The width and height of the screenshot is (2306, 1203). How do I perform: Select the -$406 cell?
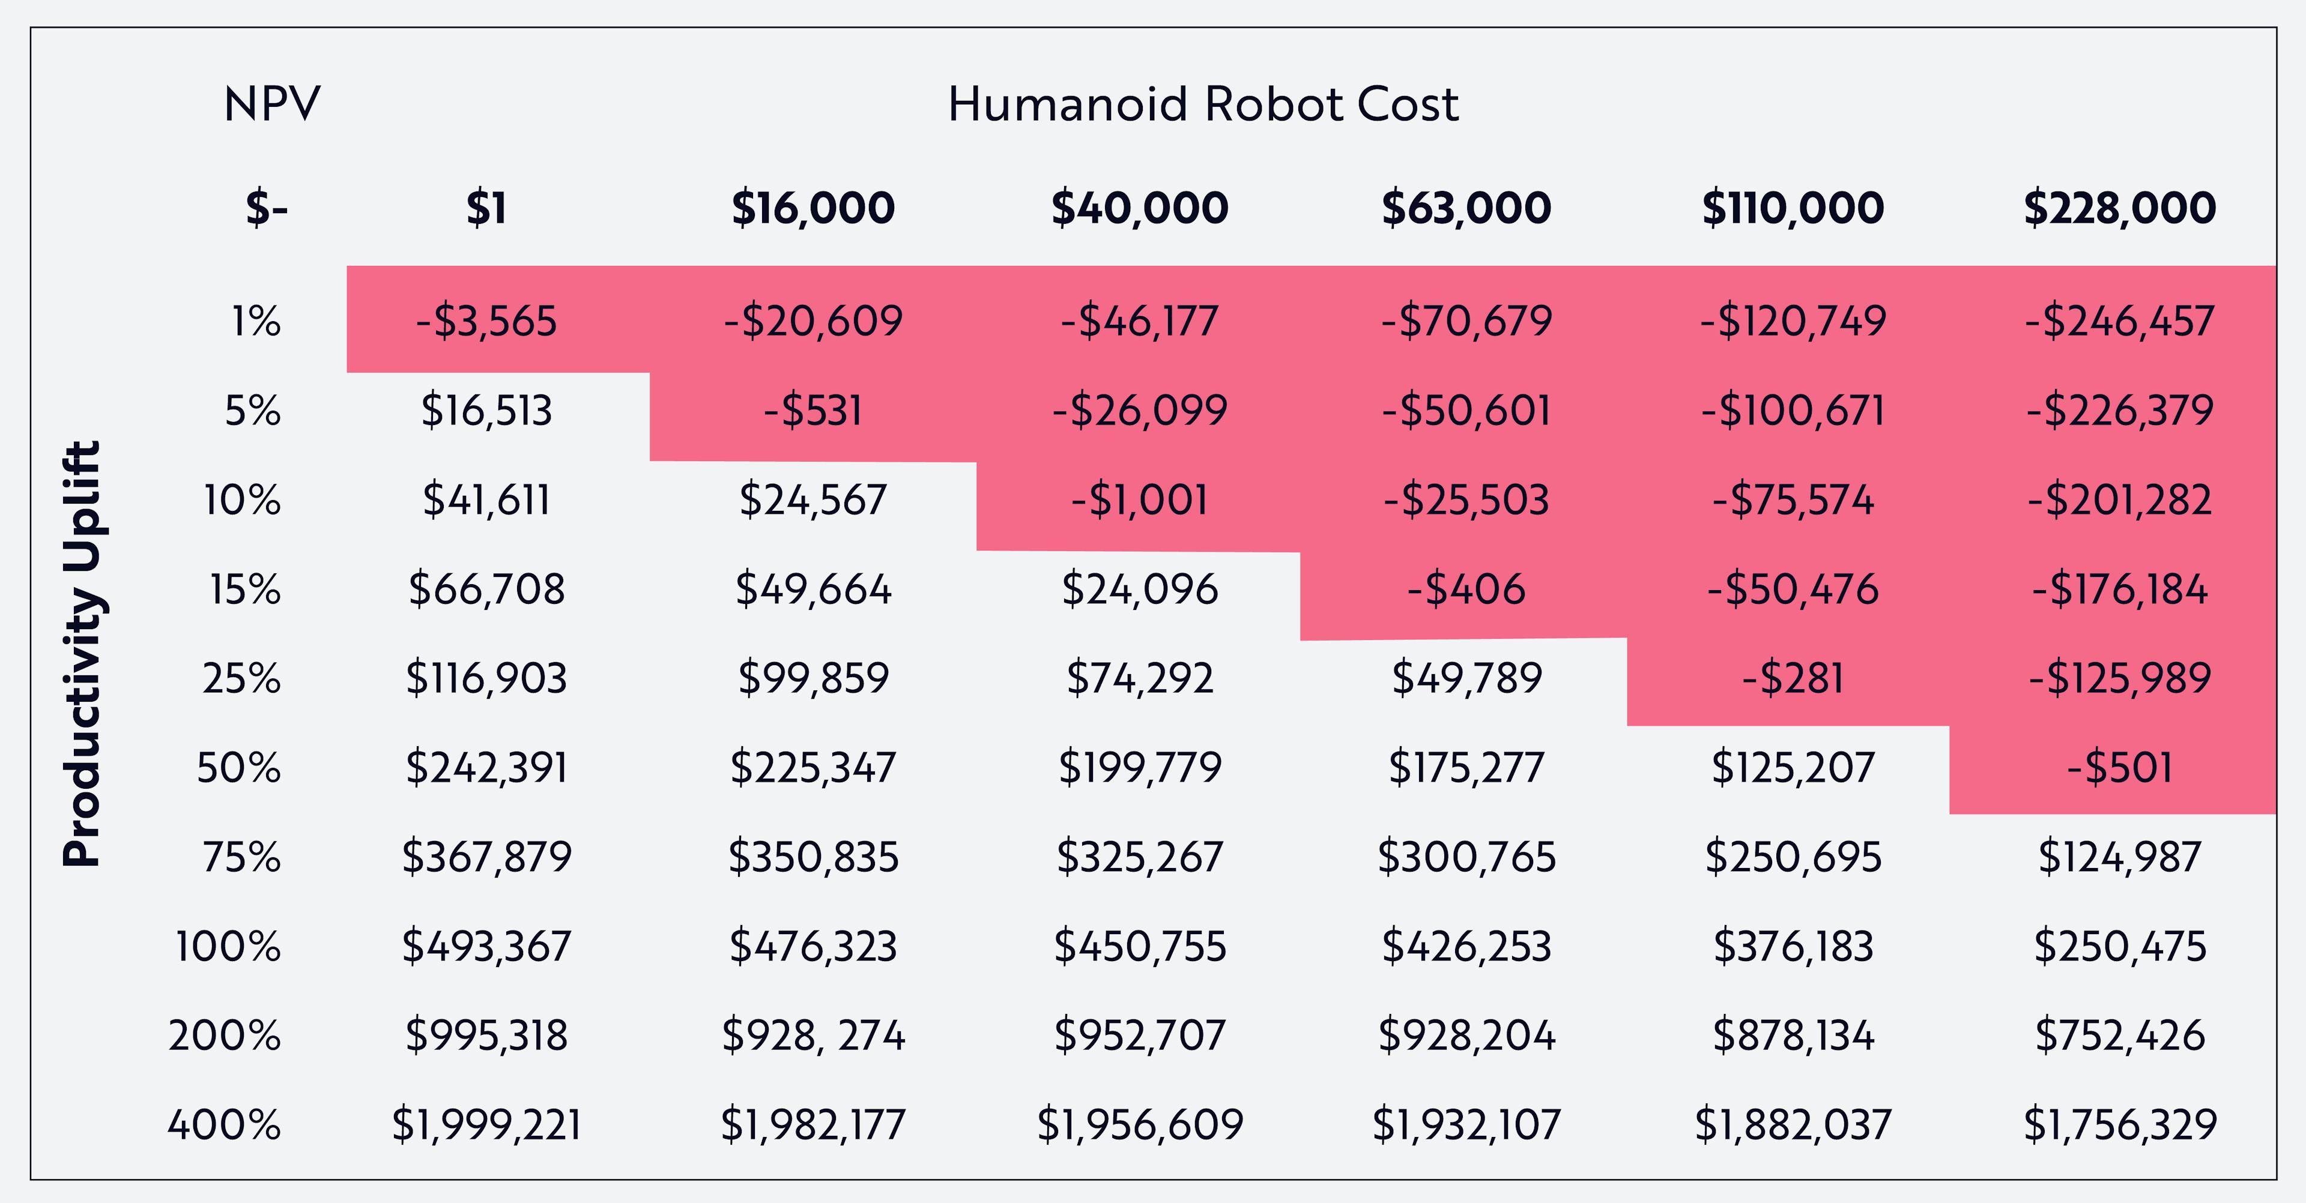tap(1465, 589)
